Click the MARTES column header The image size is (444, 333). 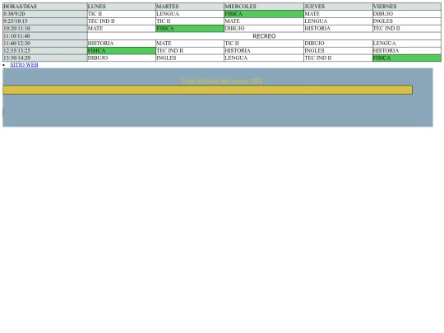[190, 7]
